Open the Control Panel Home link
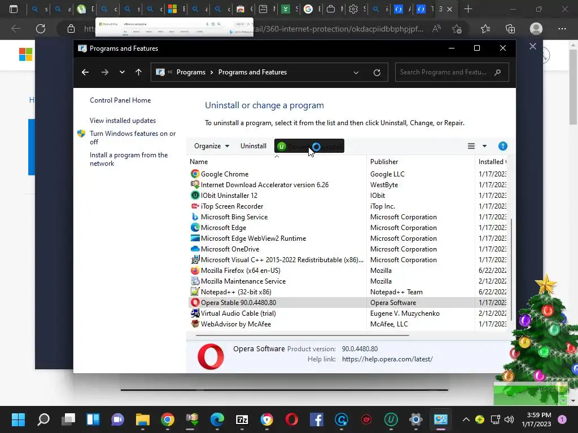The width and height of the screenshot is (578, 433). (x=120, y=100)
